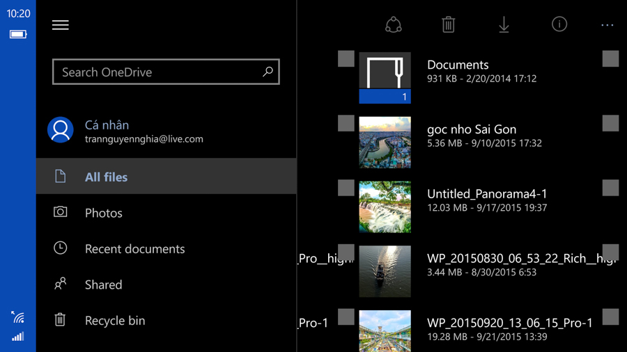Click the download arrow icon
This screenshot has height=352, width=627.
504,25
